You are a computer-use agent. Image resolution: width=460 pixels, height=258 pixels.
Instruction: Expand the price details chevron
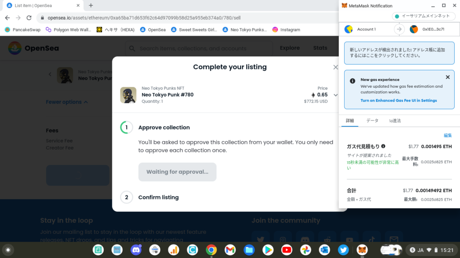pyautogui.click(x=336, y=95)
